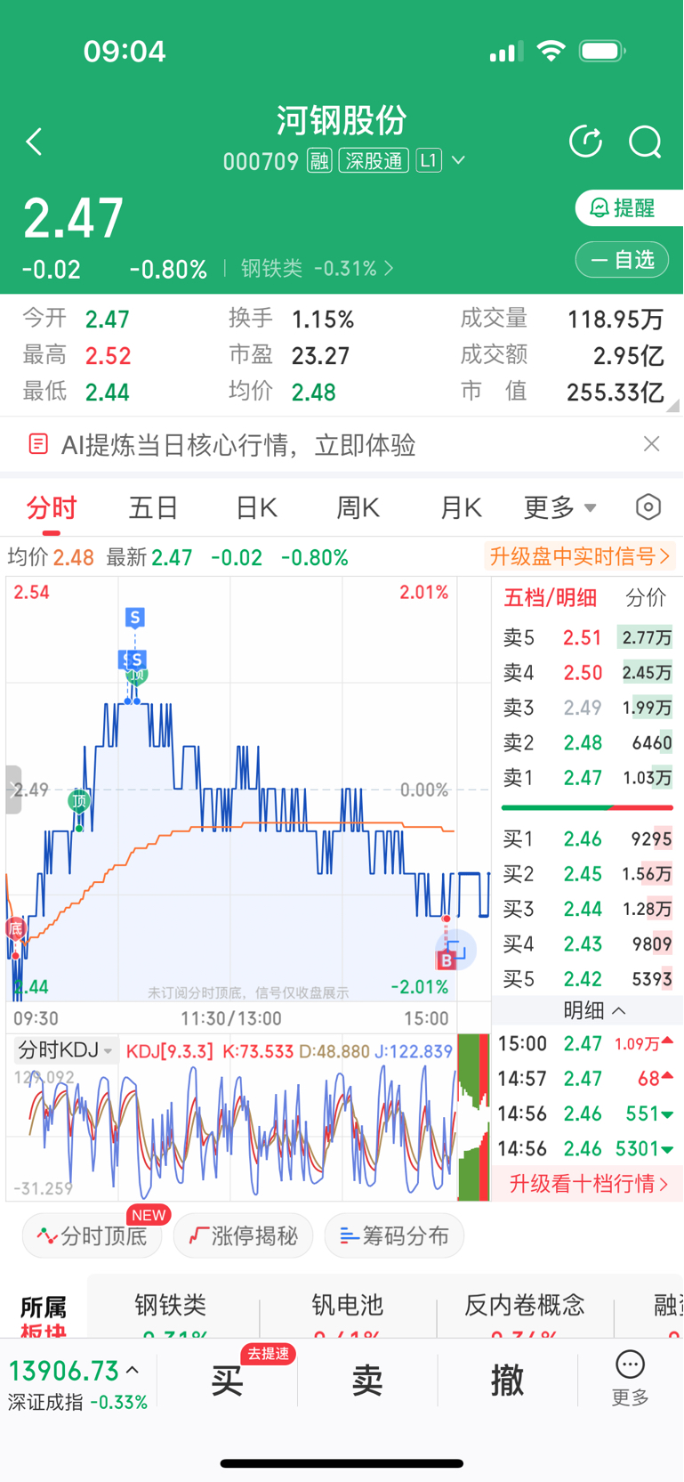Open 钢铁类 sector link in header
684x1482 pixels.
pyautogui.click(x=317, y=268)
